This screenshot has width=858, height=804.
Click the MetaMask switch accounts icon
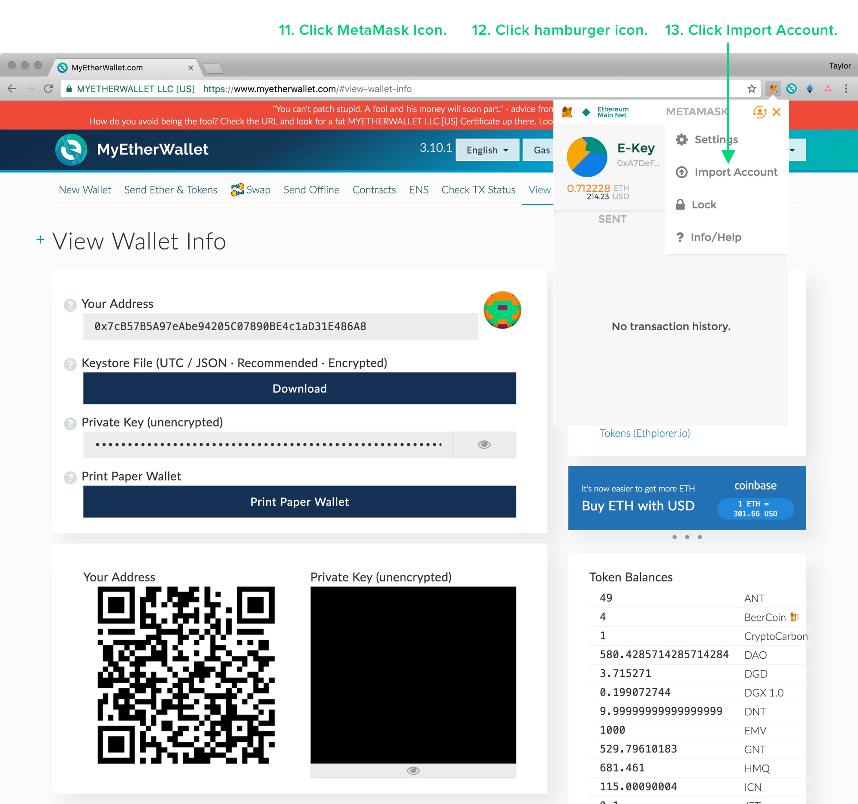click(760, 112)
